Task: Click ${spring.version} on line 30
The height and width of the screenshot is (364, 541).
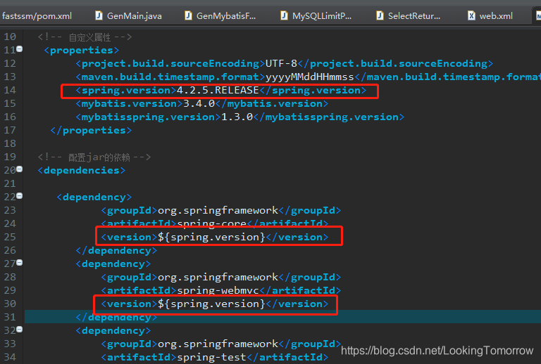Action: coord(211,304)
